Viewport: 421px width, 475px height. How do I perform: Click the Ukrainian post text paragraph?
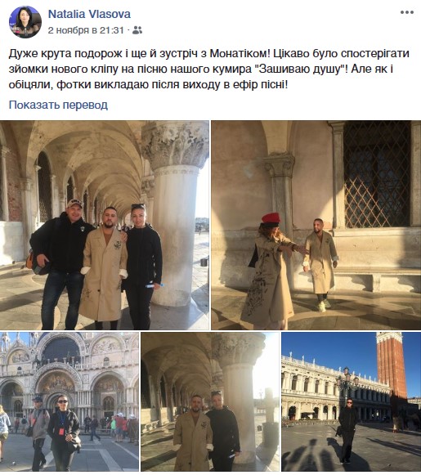[209, 69]
